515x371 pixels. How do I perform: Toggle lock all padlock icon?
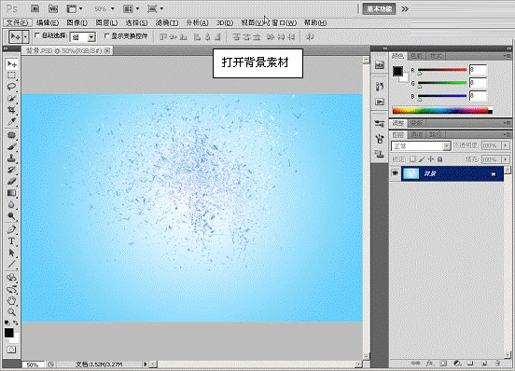pos(439,159)
